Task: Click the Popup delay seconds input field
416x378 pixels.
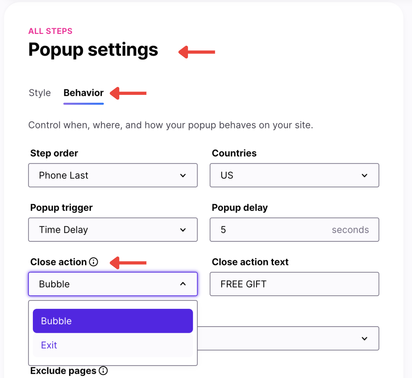Action: [294, 229]
